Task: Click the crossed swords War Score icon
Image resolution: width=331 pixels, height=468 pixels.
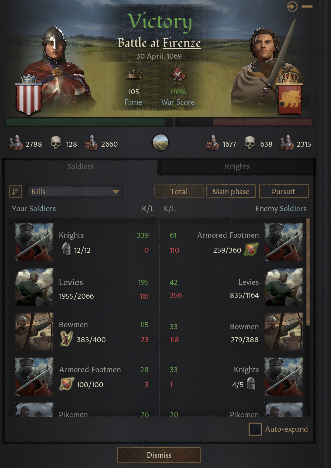Action: [x=178, y=75]
